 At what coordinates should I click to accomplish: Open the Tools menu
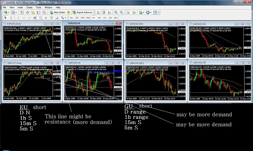(38, 7)
